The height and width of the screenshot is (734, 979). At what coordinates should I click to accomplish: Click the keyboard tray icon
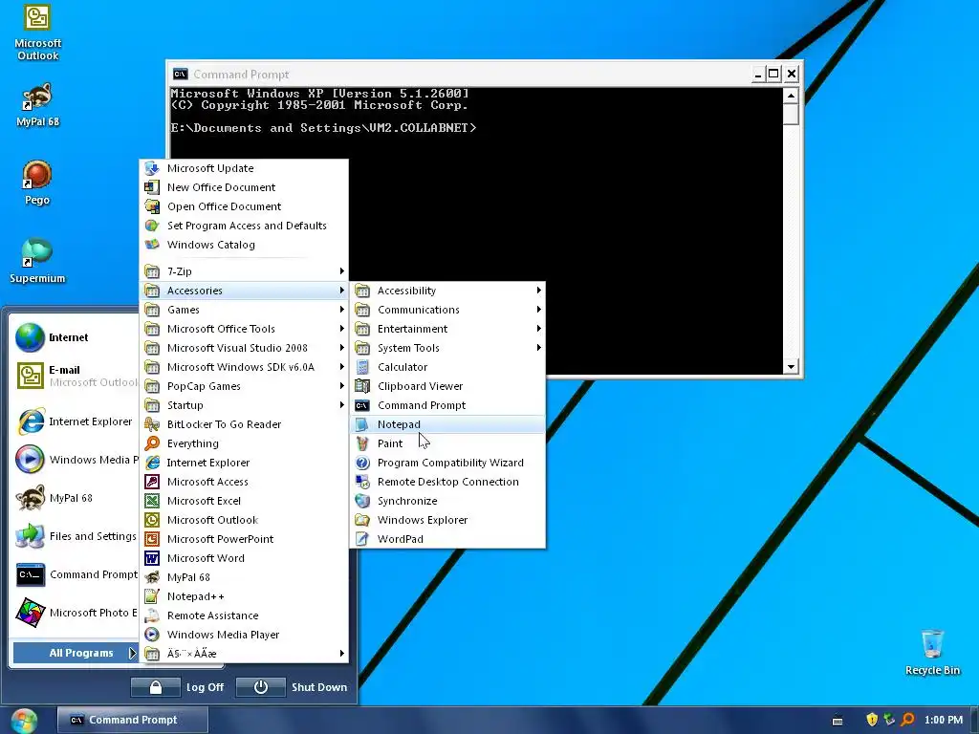(838, 721)
